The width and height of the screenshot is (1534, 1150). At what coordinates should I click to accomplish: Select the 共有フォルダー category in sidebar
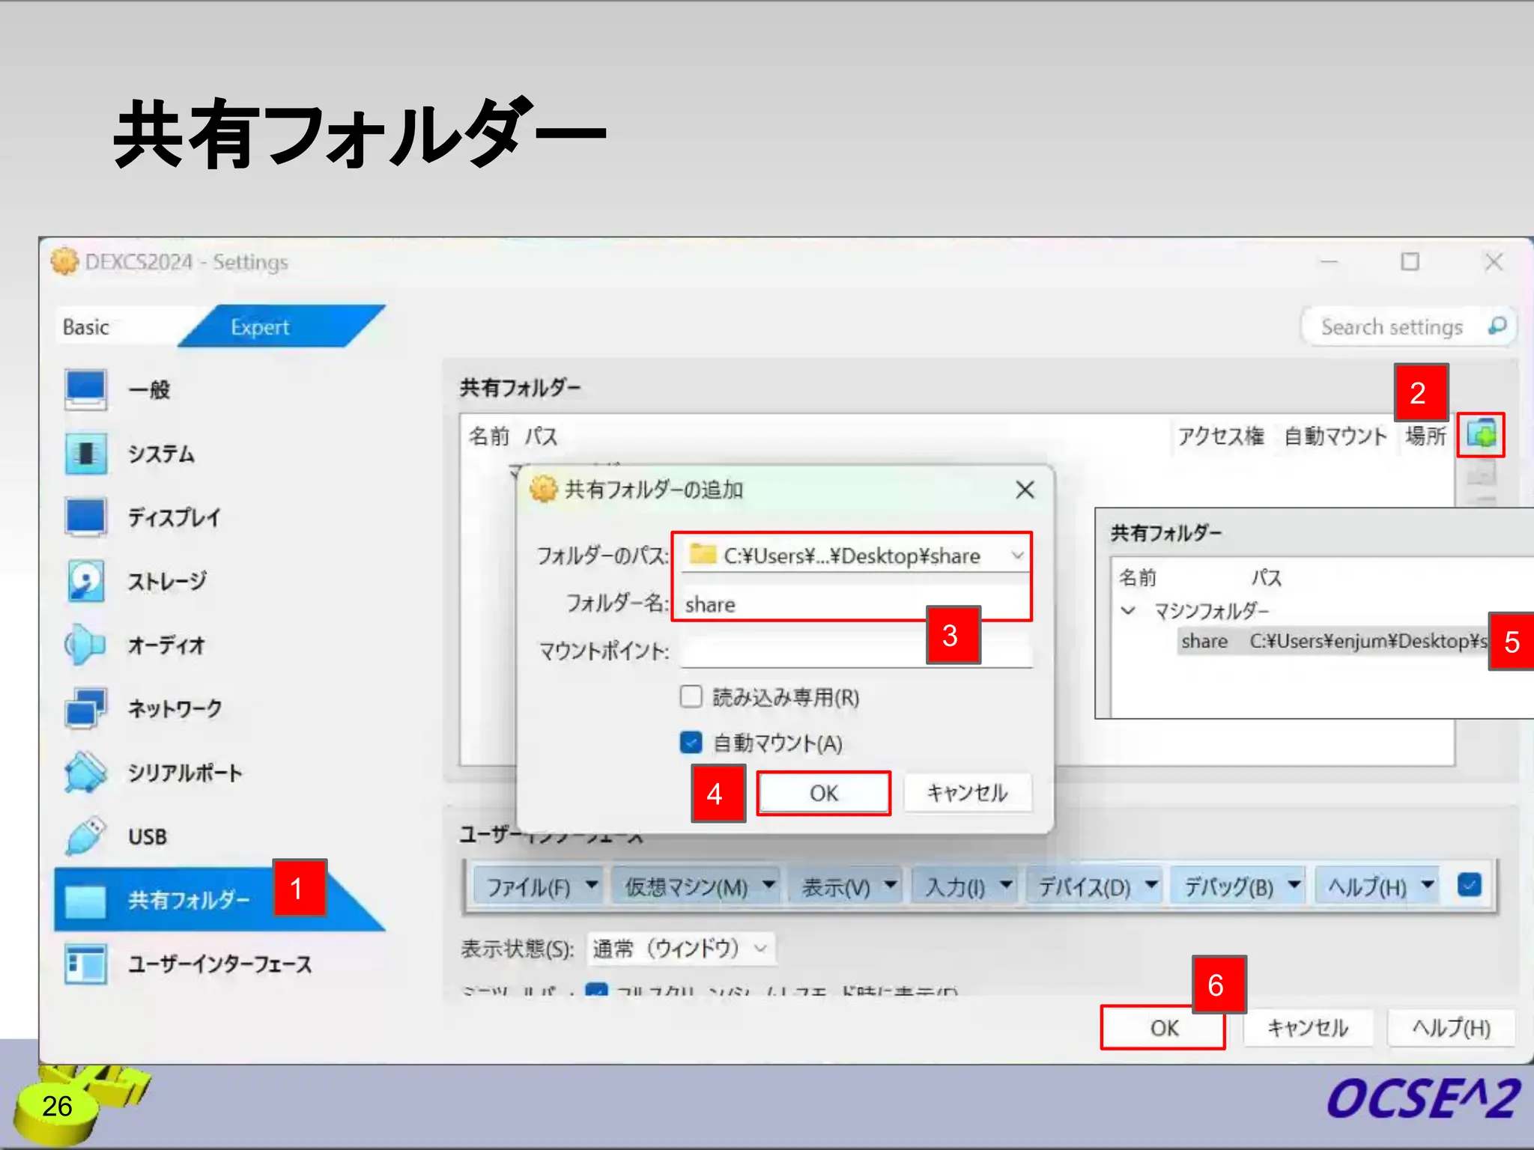[x=187, y=899]
